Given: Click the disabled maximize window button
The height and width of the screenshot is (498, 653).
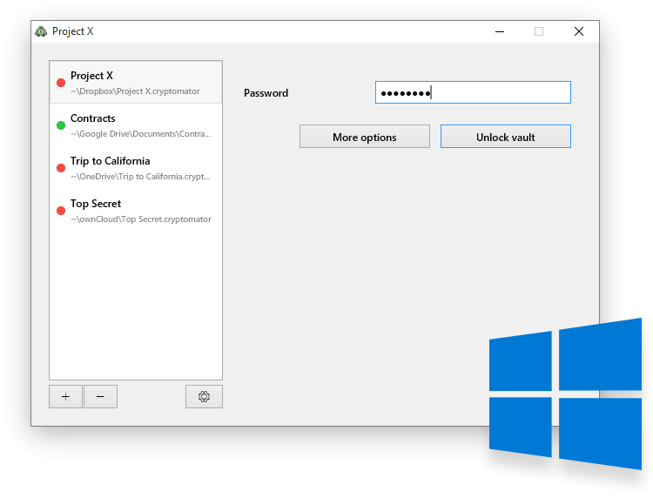Looking at the screenshot, I should coord(539,31).
